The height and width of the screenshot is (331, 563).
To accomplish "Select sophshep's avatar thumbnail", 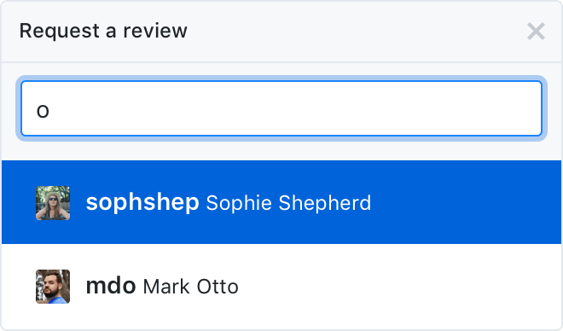I will coord(53,203).
